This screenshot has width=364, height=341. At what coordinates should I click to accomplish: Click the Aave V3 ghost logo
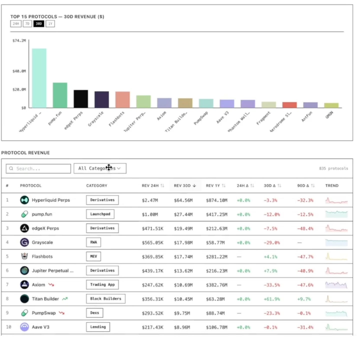(24, 327)
